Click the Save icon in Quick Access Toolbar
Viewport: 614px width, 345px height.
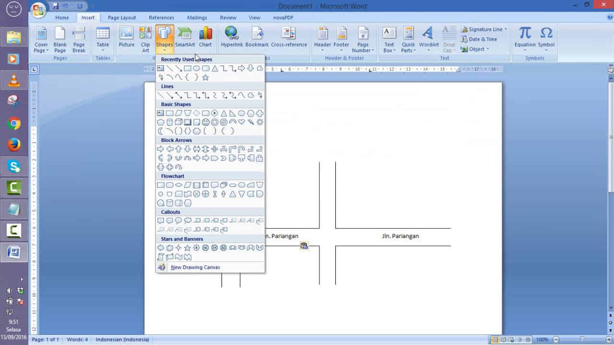56,6
